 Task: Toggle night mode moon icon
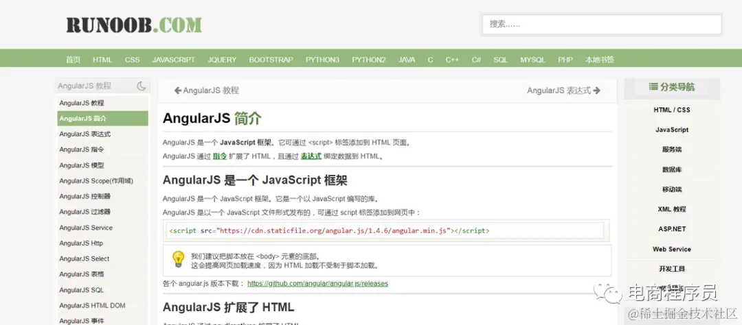click(141, 86)
